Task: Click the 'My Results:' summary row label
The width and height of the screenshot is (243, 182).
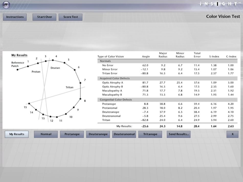Action: point(124,126)
